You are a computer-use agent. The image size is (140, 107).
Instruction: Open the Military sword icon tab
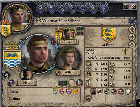(72, 9)
